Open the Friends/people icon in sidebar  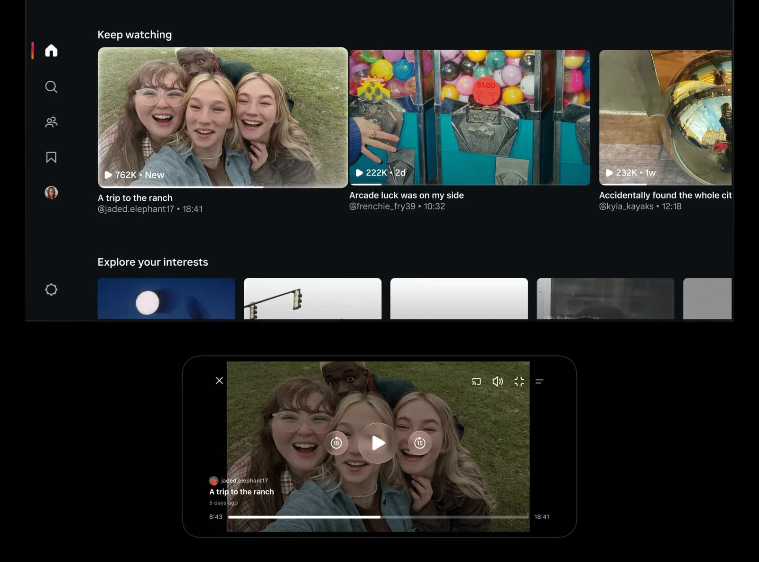point(51,122)
